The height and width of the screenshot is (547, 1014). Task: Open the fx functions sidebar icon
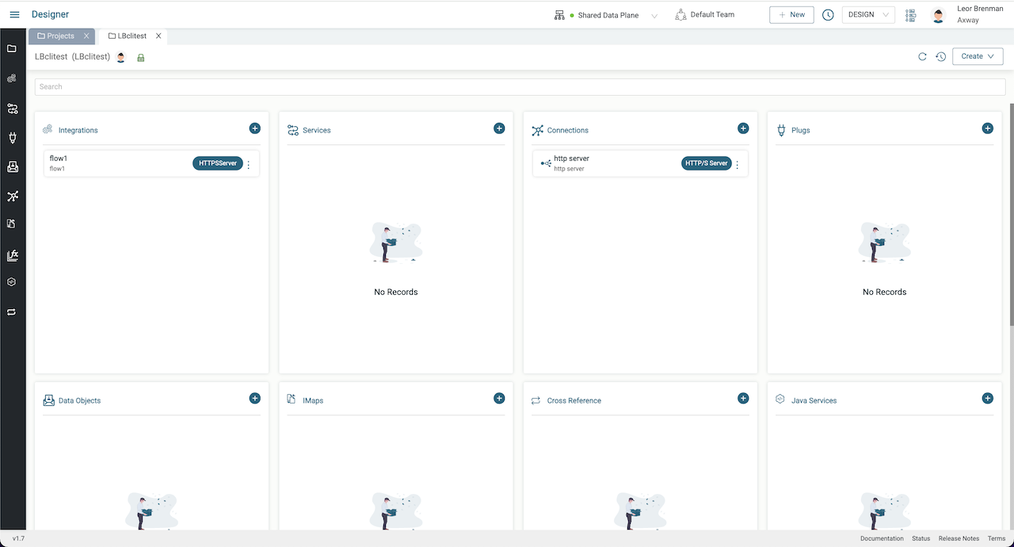(12, 255)
